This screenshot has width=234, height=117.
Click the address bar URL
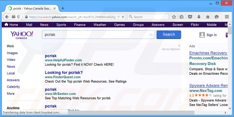[72, 17]
